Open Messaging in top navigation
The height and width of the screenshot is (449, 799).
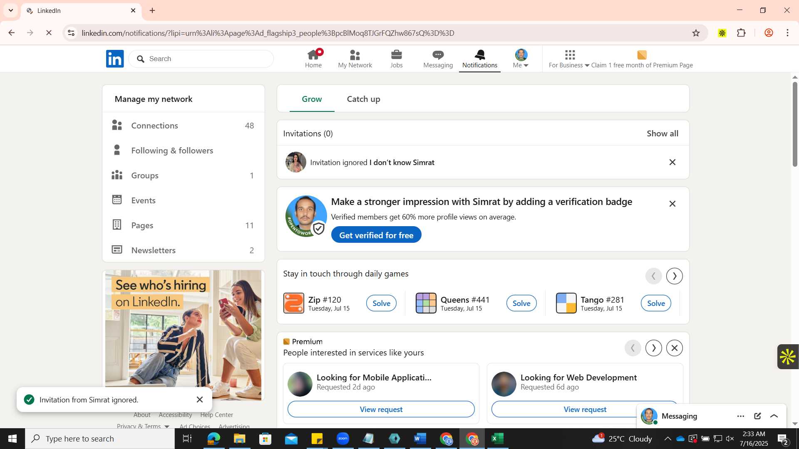pyautogui.click(x=438, y=59)
